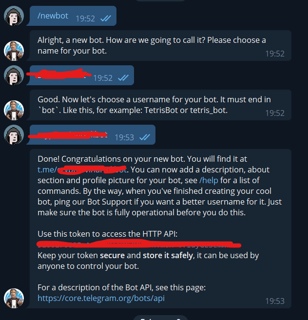
Task: Select the 'Alright, a new bot' message bubble
Action: pos(160,45)
